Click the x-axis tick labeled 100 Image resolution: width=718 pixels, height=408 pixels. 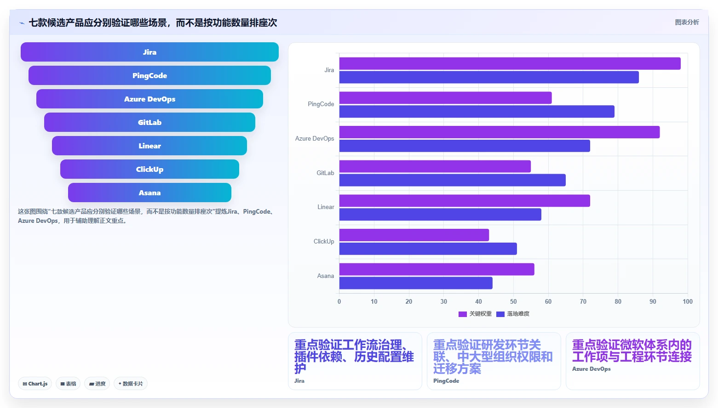coord(688,302)
